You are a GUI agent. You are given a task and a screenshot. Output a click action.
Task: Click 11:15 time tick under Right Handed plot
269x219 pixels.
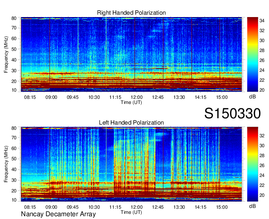click(115, 97)
